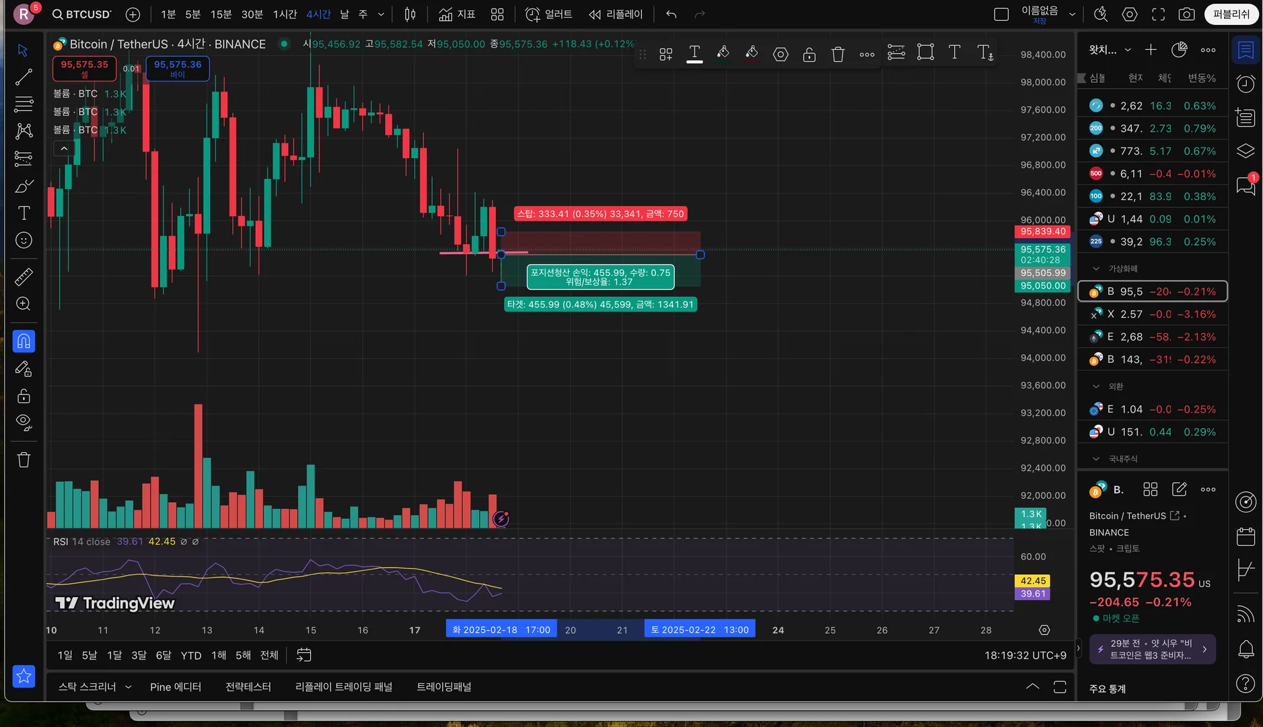Screen dimensions: 1263x727
Task: Change the red-underlined fill color in floating toolbar
Action: click(752, 54)
